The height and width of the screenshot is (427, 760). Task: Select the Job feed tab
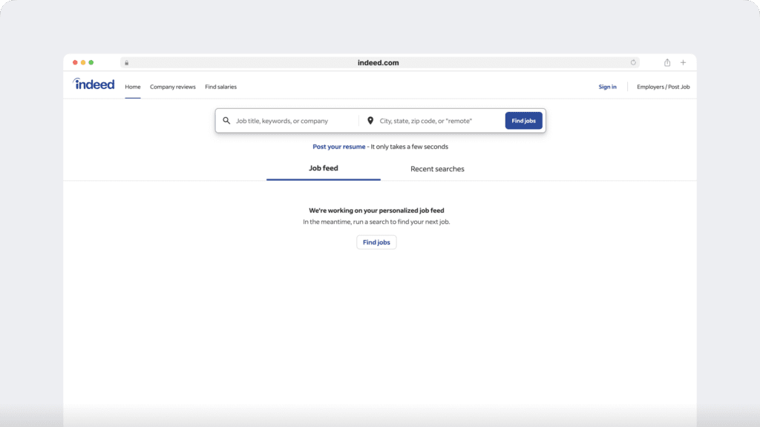(324, 168)
